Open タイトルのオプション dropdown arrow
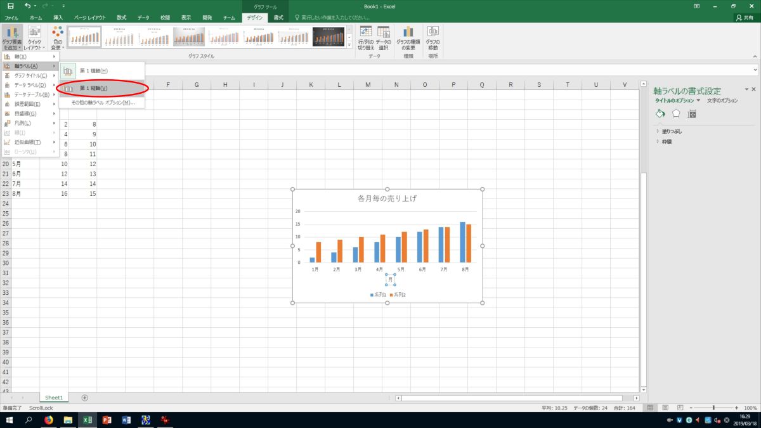761x428 pixels. (698, 100)
